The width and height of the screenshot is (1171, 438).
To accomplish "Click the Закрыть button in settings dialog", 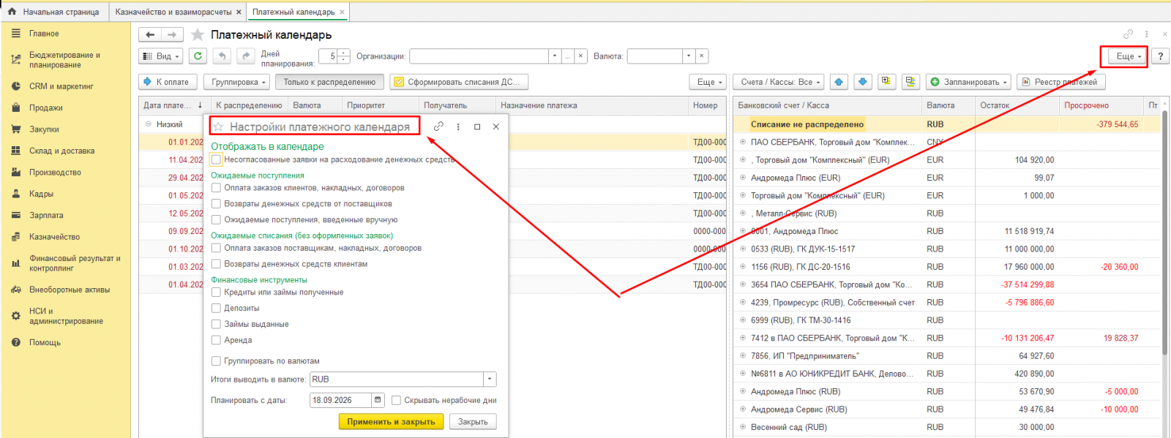I will pos(473,422).
